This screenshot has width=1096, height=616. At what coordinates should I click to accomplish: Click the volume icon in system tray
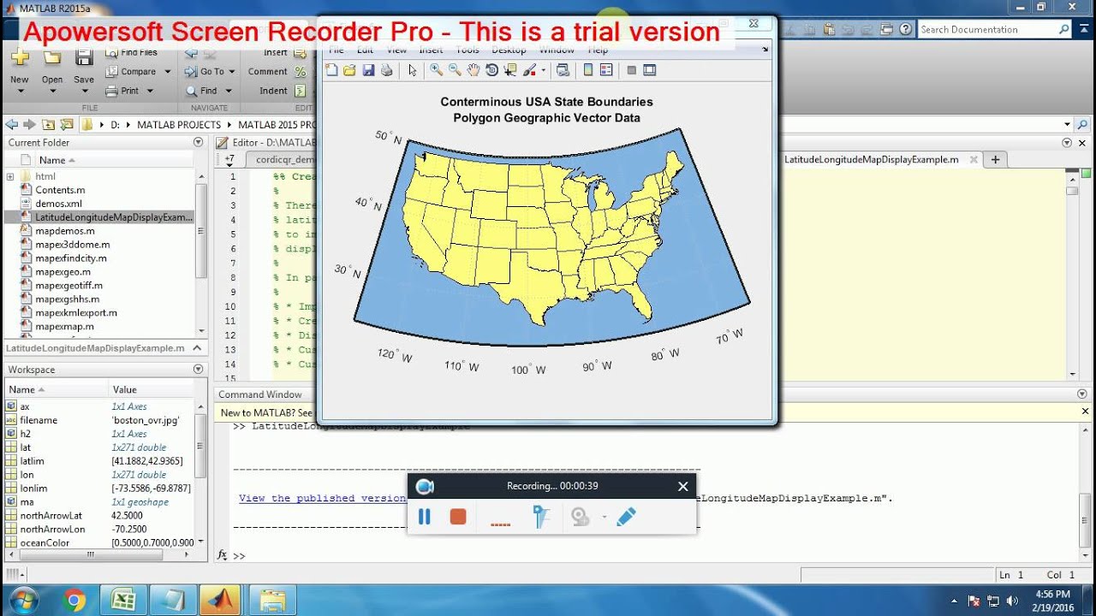tap(1013, 601)
